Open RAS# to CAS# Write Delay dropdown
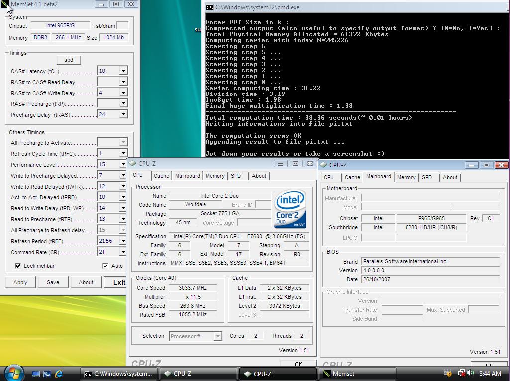 tap(123, 93)
